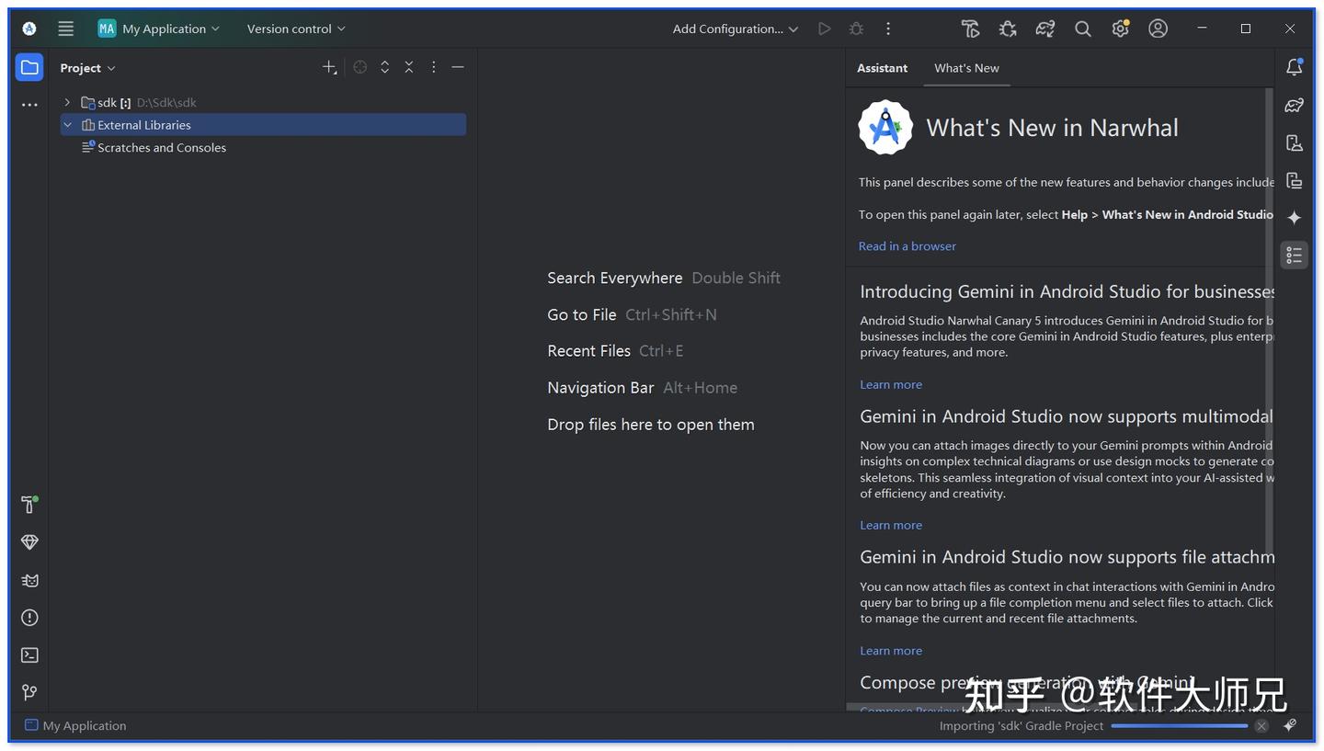Open the Version Control branch tool window
This screenshot has height=751, width=1324.
[29, 692]
